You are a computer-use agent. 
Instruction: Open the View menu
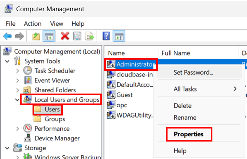click(57, 24)
